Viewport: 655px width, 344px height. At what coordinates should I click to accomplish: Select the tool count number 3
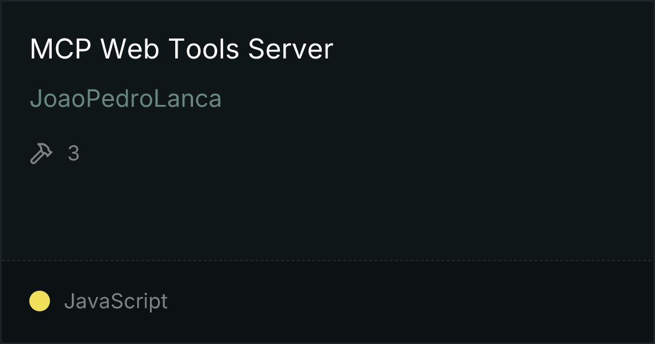[74, 154]
